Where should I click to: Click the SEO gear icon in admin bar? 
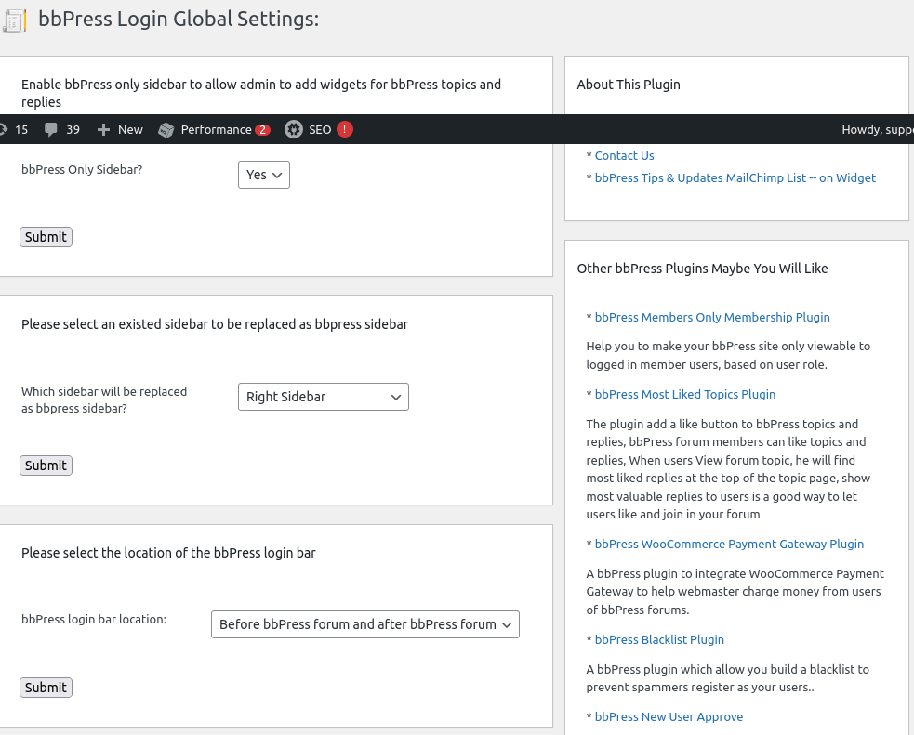[294, 129]
